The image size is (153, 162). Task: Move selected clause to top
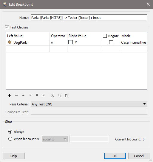[37, 95]
